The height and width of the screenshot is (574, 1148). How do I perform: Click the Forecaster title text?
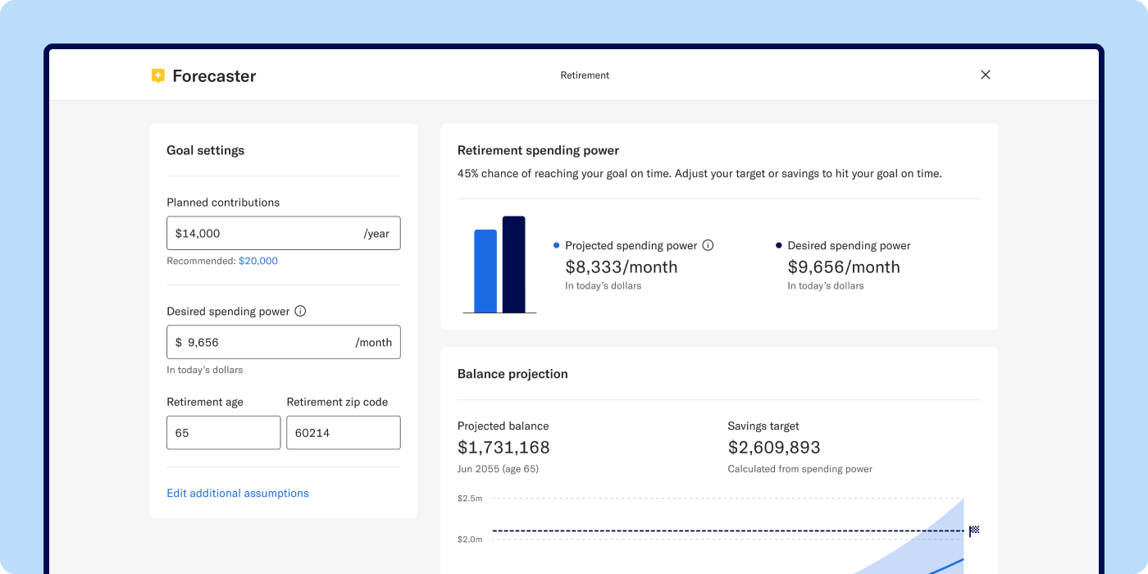pos(214,76)
